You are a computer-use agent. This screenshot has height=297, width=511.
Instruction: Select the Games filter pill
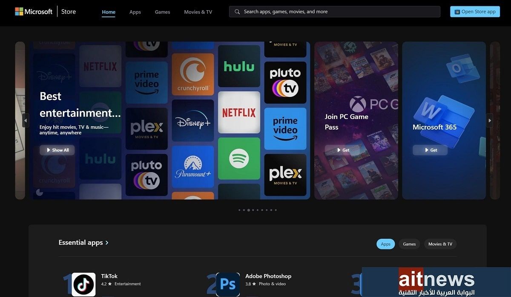click(x=409, y=244)
